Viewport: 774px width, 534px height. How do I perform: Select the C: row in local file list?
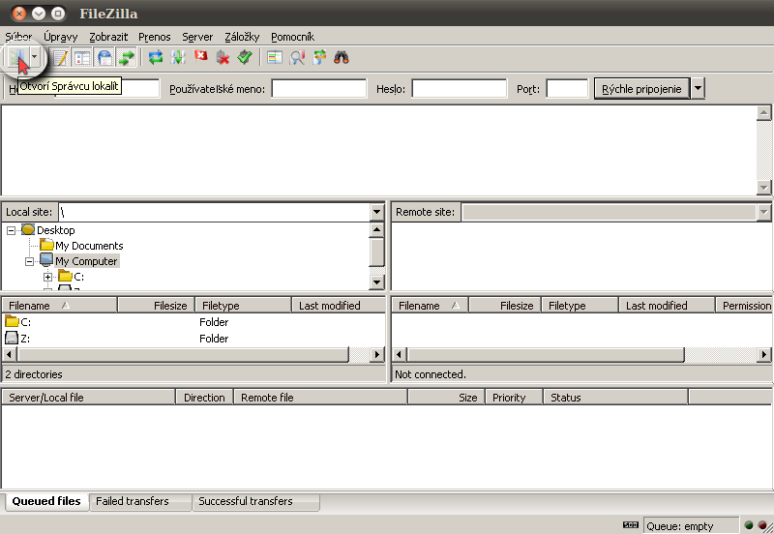tap(193, 322)
